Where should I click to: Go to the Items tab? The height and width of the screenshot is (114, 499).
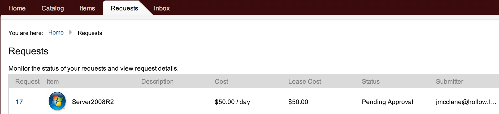(x=87, y=8)
